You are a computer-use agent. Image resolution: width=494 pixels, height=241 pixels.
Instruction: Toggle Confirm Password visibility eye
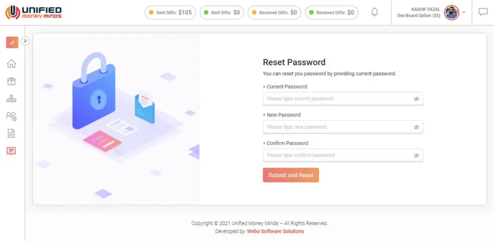(416, 156)
